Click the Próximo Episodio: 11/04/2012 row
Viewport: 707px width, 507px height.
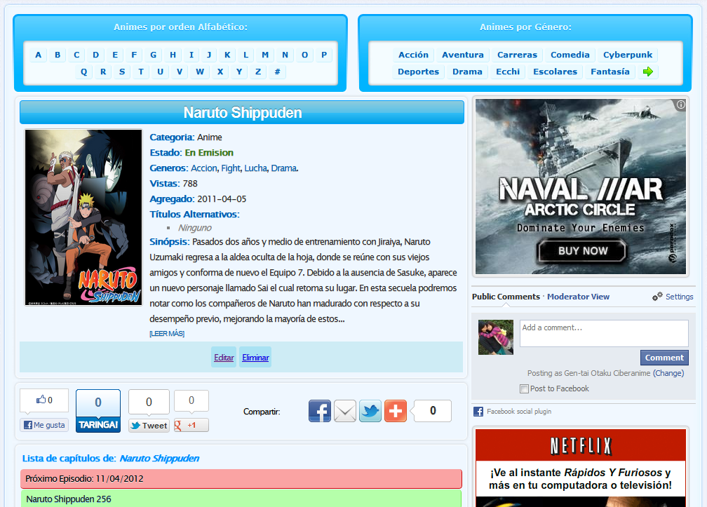(x=241, y=479)
